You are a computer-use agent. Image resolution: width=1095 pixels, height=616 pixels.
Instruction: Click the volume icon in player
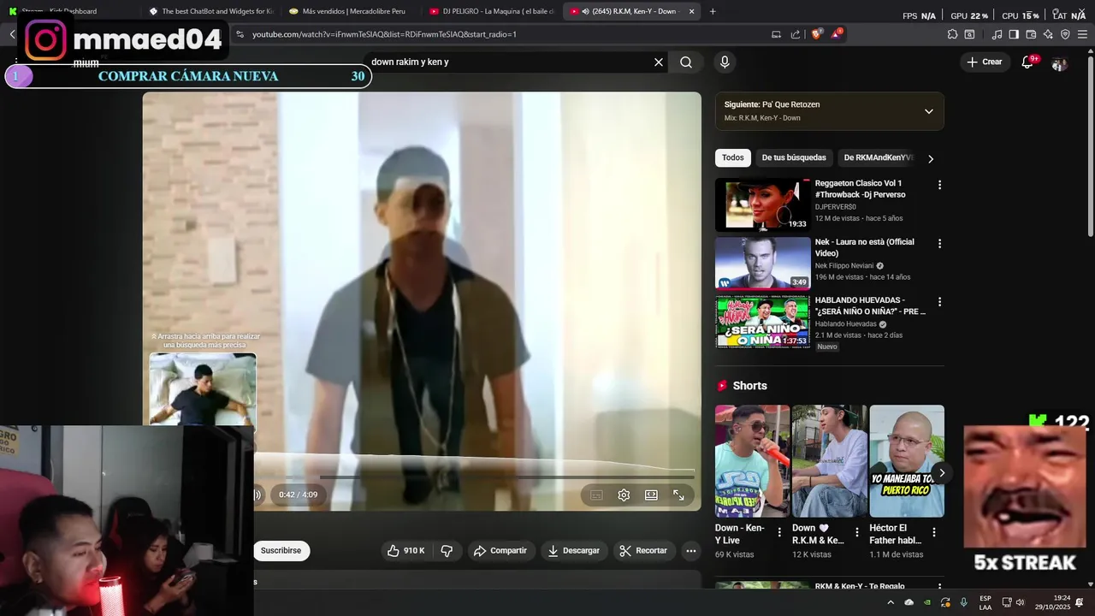[x=257, y=495]
